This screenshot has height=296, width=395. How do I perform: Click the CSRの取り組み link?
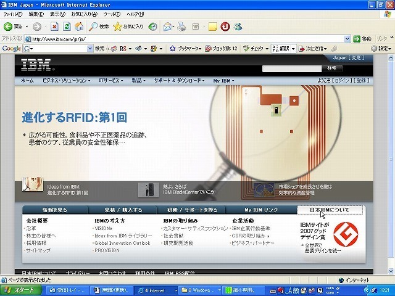(x=248, y=236)
